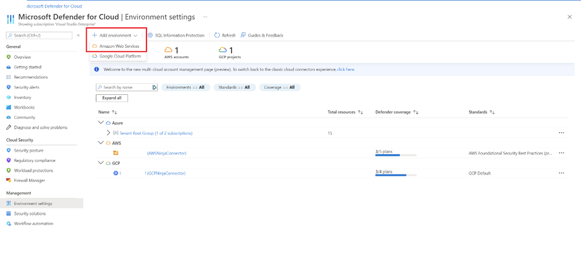Click the Expand all button
Viewport: 581px width, 277px height.
(112, 98)
